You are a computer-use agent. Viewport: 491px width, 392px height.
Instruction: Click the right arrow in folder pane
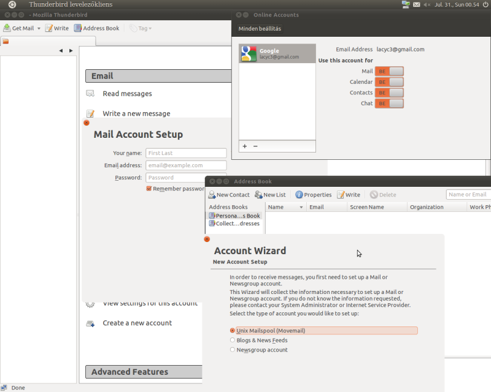71,51
